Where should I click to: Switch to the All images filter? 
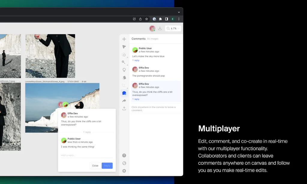coord(153,39)
